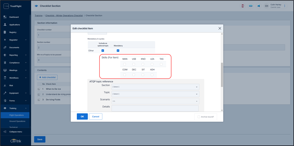Close the Edit checklist item dialog

(x=220, y=28)
